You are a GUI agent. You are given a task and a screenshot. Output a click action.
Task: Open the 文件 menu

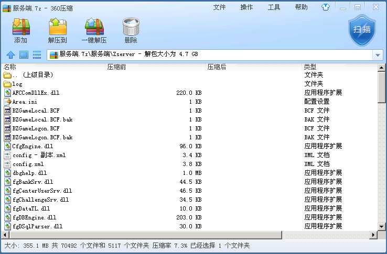coord(219,7)
